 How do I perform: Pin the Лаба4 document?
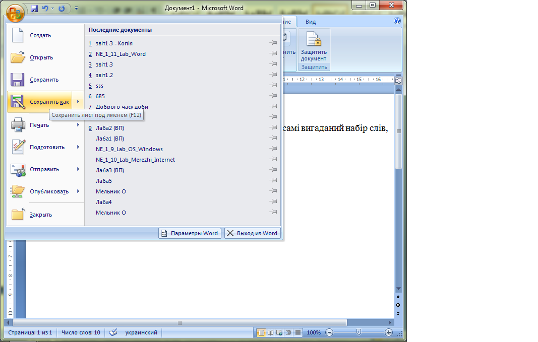tap(273, 201)
